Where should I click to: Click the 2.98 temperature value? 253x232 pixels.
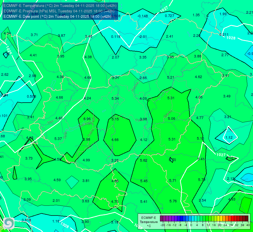pyautogui.click(x=32, y=76)
